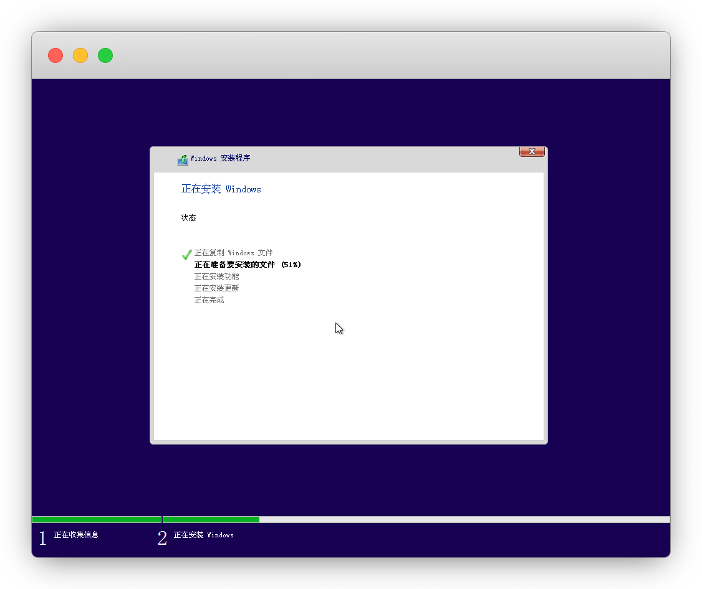Click the Windows setup icon in dialog title

click(183, 159)
